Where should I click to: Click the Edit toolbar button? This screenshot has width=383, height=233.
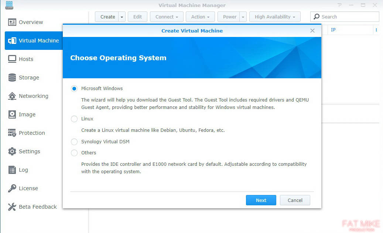point(137,17)
